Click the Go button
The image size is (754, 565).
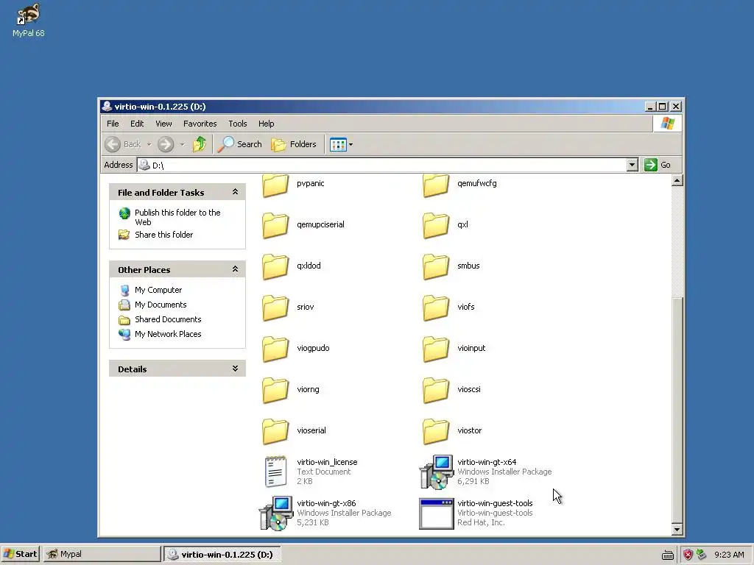658,165
